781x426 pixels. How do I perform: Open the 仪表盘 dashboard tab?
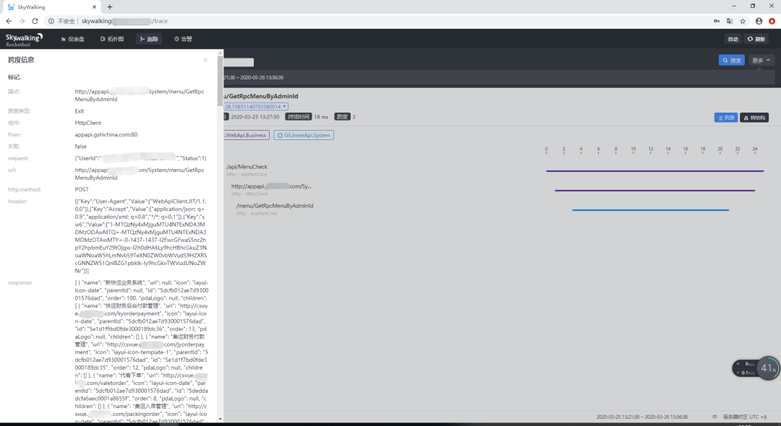pyautogui.click(x=73, y=39)
